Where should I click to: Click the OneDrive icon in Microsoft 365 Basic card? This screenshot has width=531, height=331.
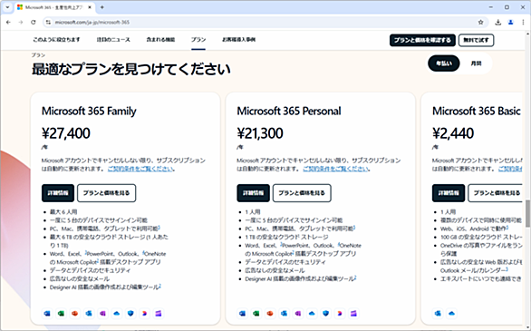point(451,314)
